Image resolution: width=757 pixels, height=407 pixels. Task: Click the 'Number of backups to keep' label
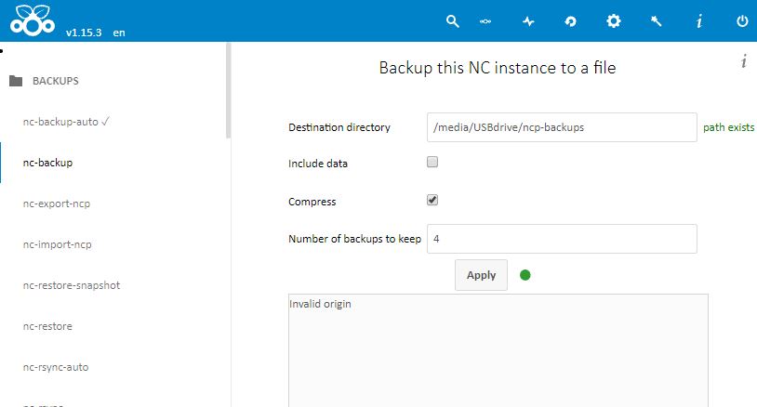coord(355,239)
